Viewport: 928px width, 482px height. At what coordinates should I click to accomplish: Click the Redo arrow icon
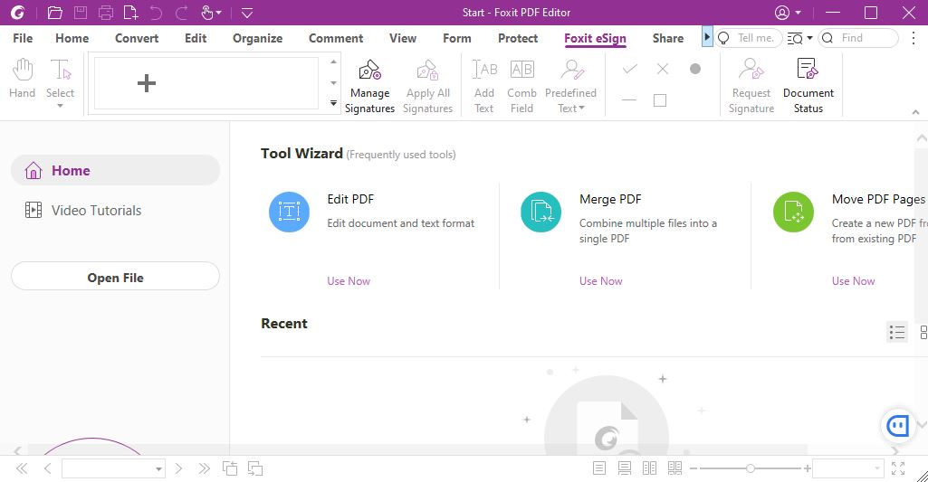(x=181, y=13)
